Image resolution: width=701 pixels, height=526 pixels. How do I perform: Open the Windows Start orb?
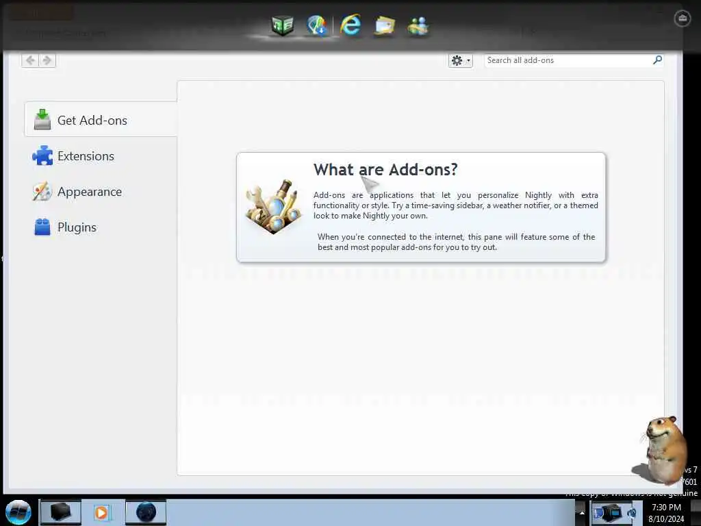(18, 512)
